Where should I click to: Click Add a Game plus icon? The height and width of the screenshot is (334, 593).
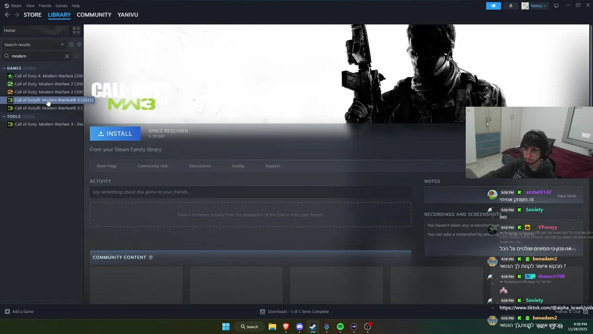tap(7, 312)
